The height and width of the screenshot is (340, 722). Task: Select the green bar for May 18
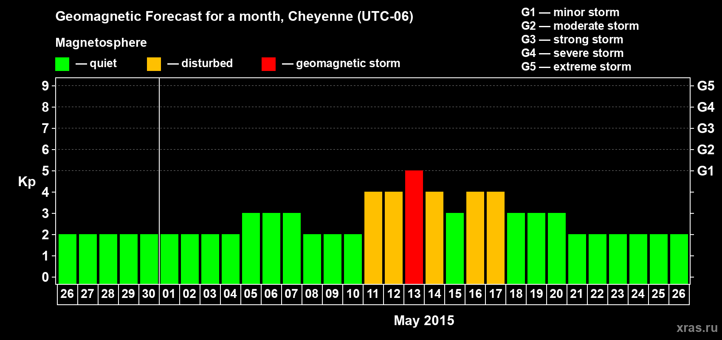pyautogui.click(x=516, y=248)
